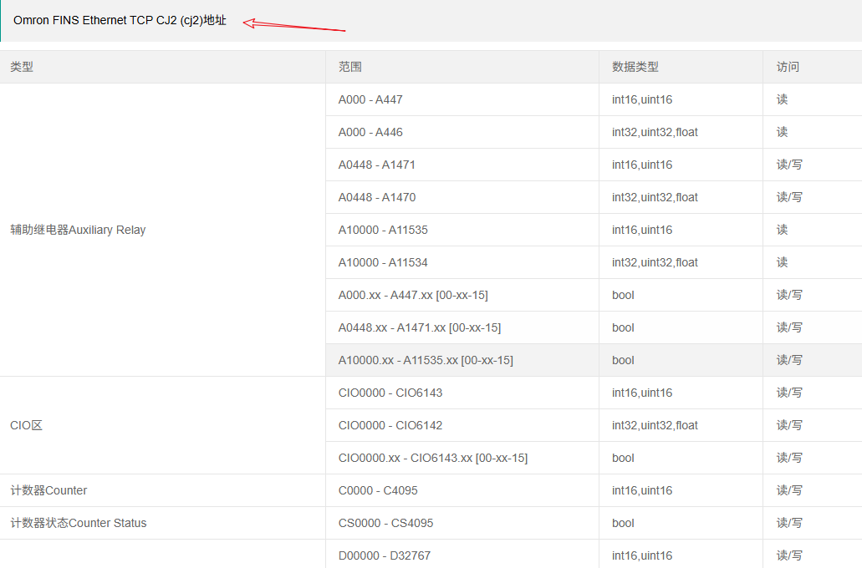Click 'int16,uint16' in the C0000 - C4095 row
This screenshot has height=568, width=862.
point(642,490)
